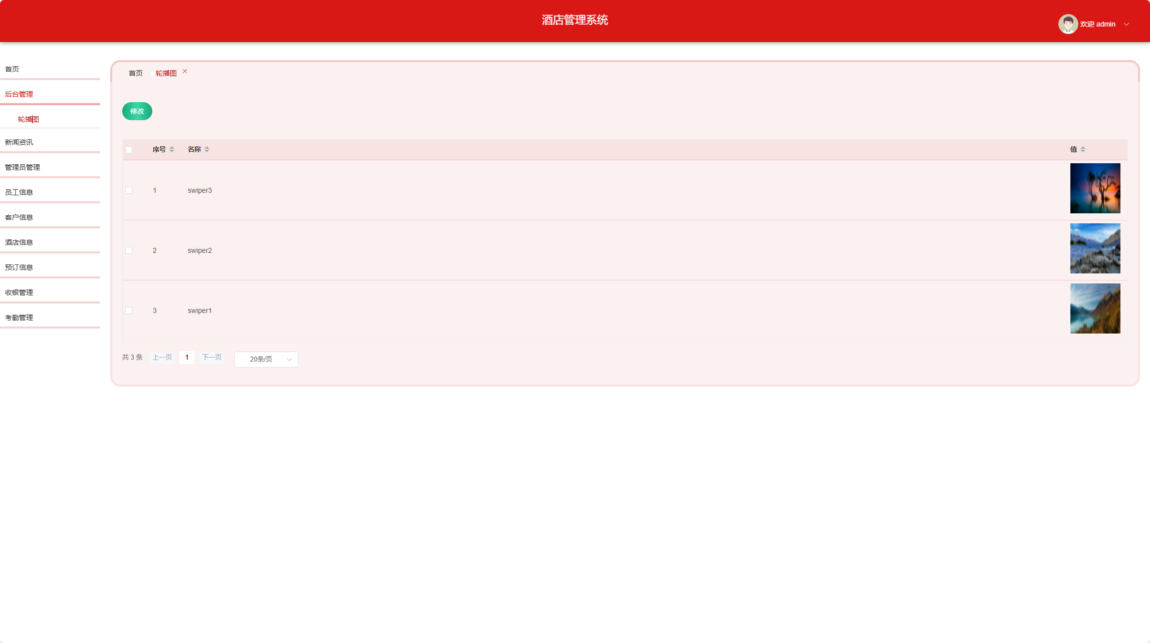Image resolution: width=1150 pixels, height=643 pixels.
Task: Click the green 修改 button
Action: (137, 111)
